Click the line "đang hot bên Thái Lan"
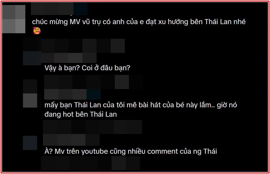The width and height of the screenshot is (270, 174). pos(81,114)
